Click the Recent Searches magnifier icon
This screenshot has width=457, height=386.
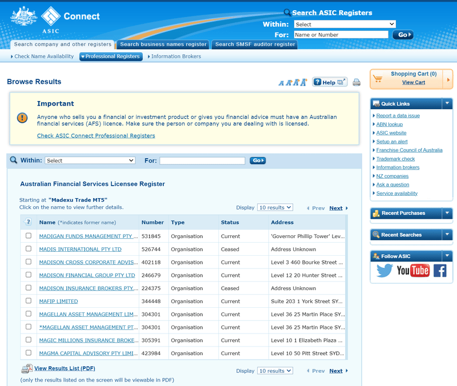coord(376,235)
